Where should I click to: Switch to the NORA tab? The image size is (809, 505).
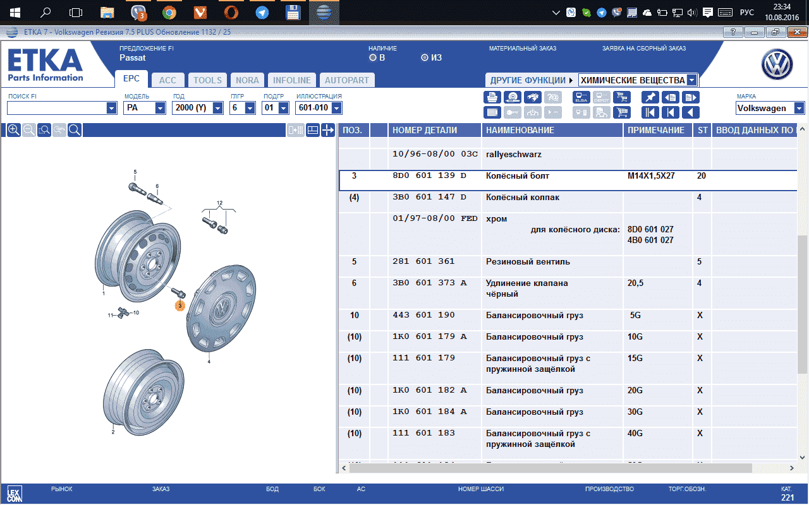tap(247, 80)
